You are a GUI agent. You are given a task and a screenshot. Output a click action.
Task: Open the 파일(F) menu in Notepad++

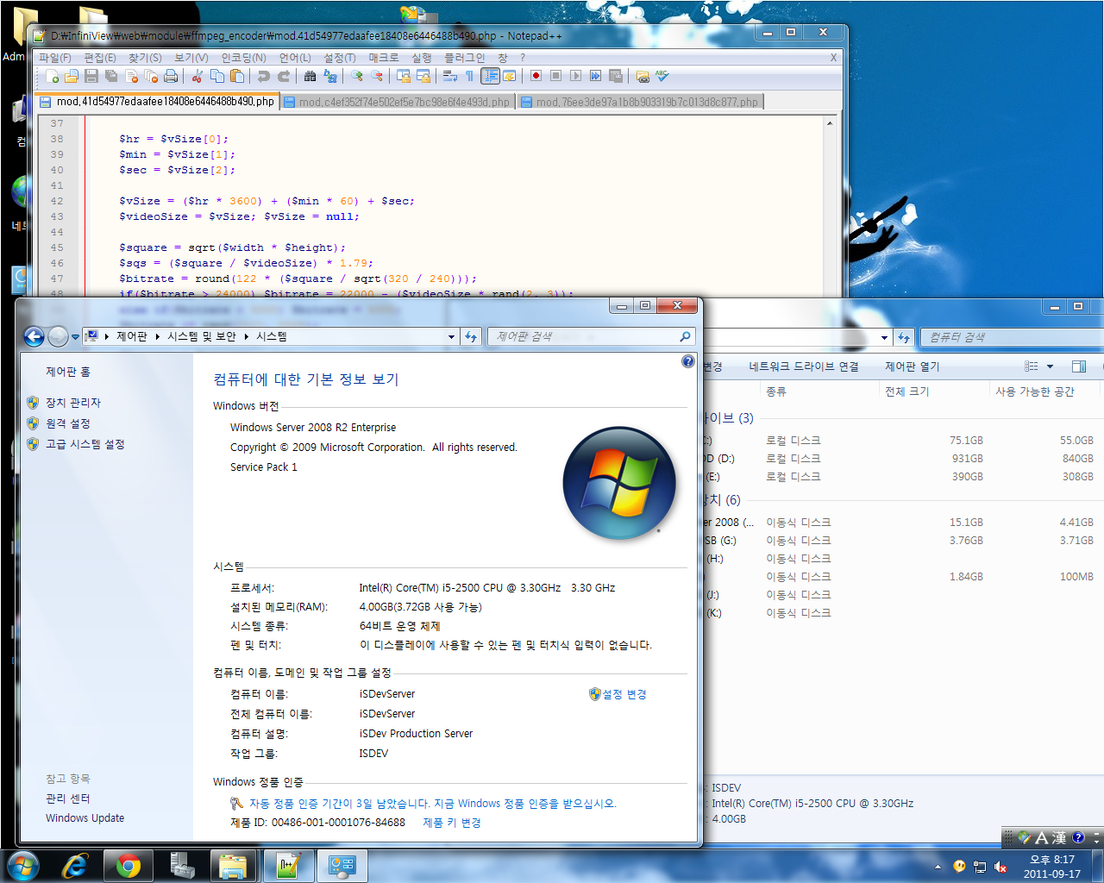click(x=55, y=58)
